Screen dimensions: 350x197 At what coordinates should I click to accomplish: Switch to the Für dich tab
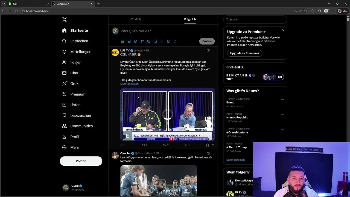136,19
